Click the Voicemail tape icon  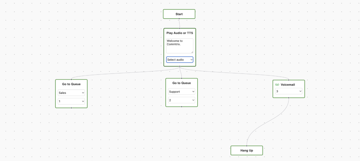[x=277, y=85]
